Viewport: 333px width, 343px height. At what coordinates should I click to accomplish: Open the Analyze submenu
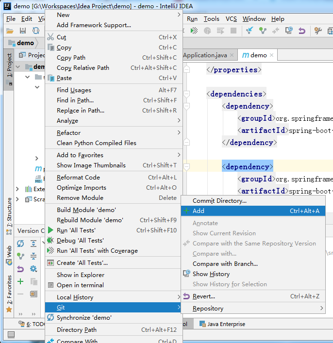[114, 120]
